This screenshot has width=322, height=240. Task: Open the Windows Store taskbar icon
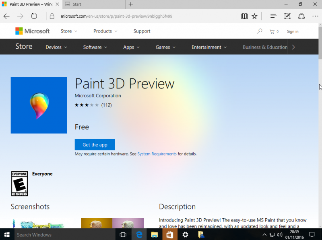[169, 234]
